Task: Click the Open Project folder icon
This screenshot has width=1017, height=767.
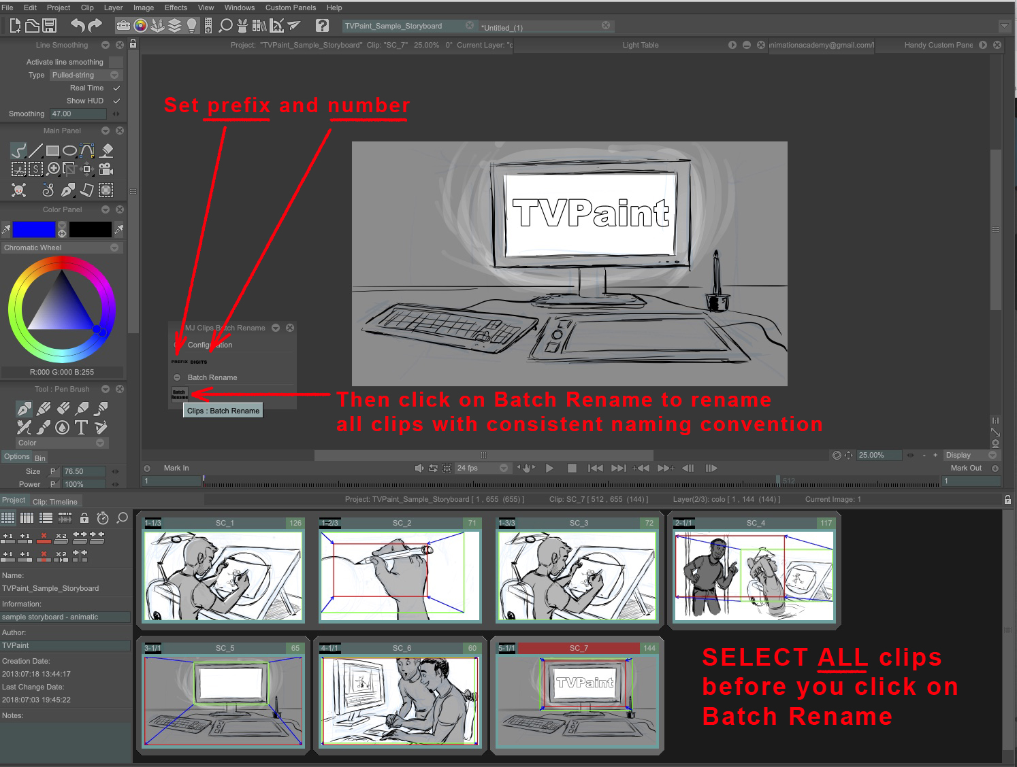Action: [x=32, y=26]
